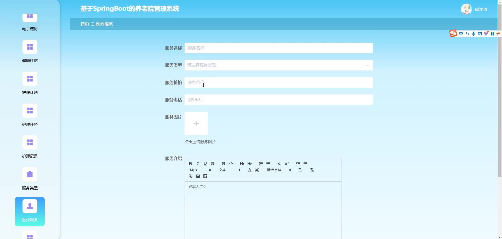Switch Sogou Chinese/English input mode
This screenshot has width=502, height=239.
click(461, 34)
